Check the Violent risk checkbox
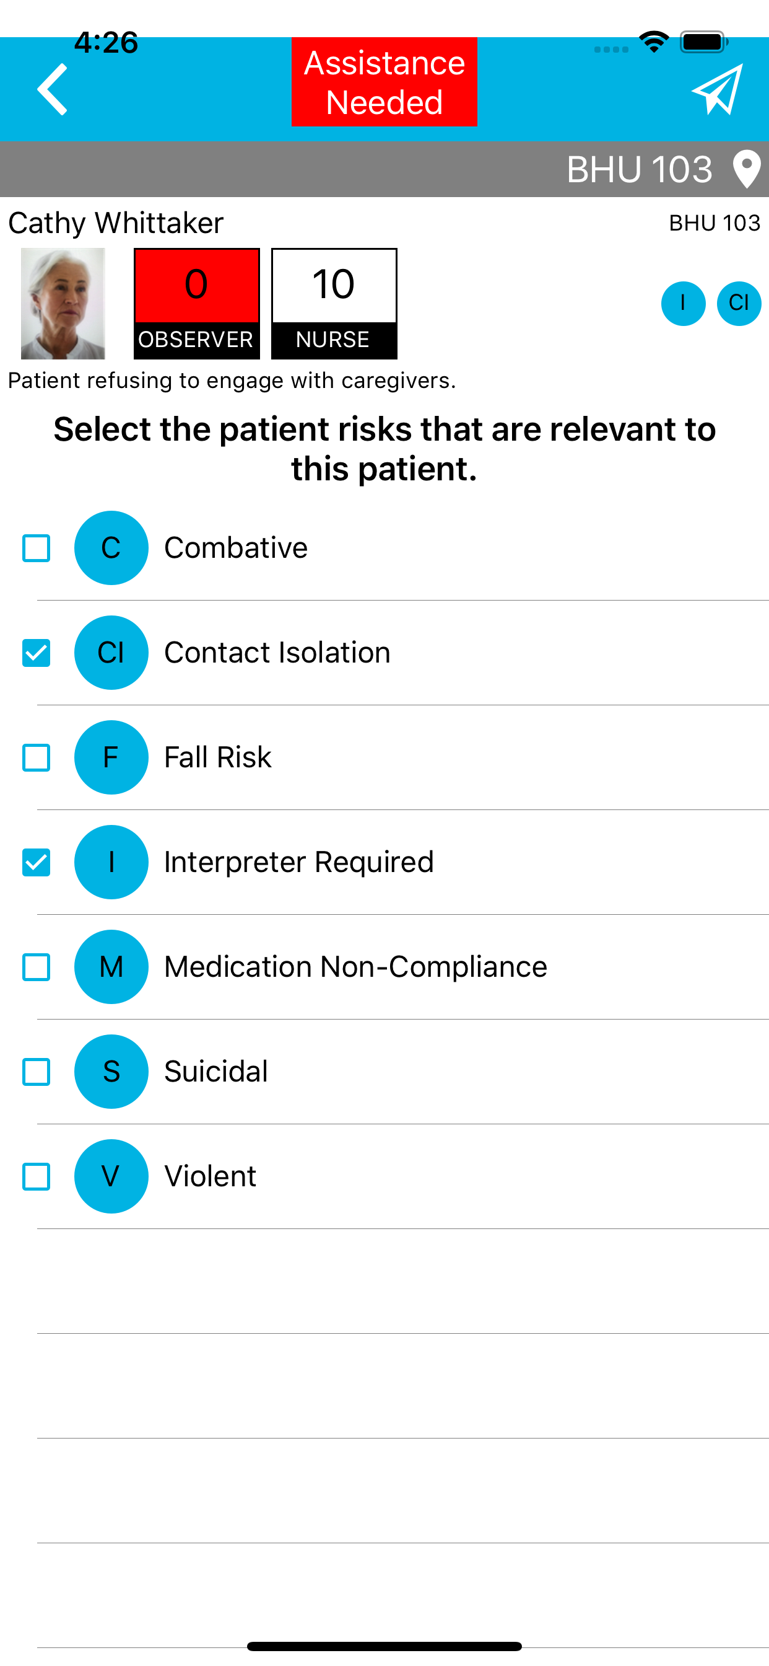769x1666 pixels. coord(36,1177)
